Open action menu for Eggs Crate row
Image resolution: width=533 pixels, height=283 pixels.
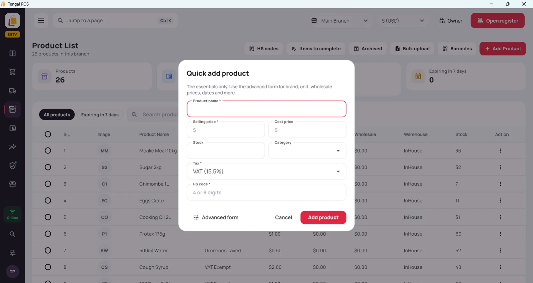(x=500, y=201)
